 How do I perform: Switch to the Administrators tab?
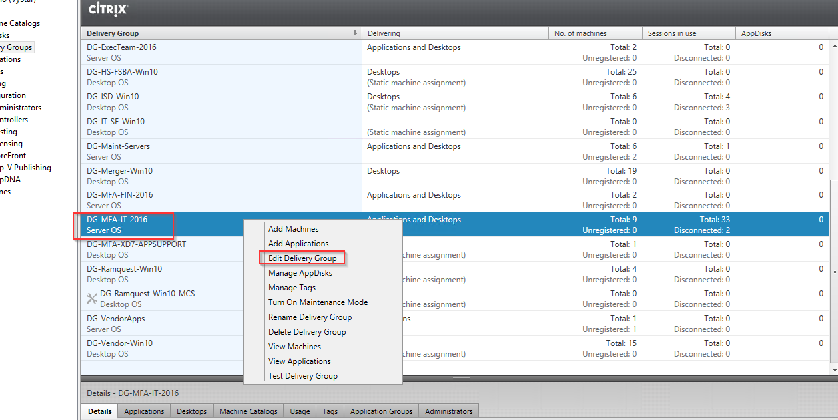[x=449, y=411]
